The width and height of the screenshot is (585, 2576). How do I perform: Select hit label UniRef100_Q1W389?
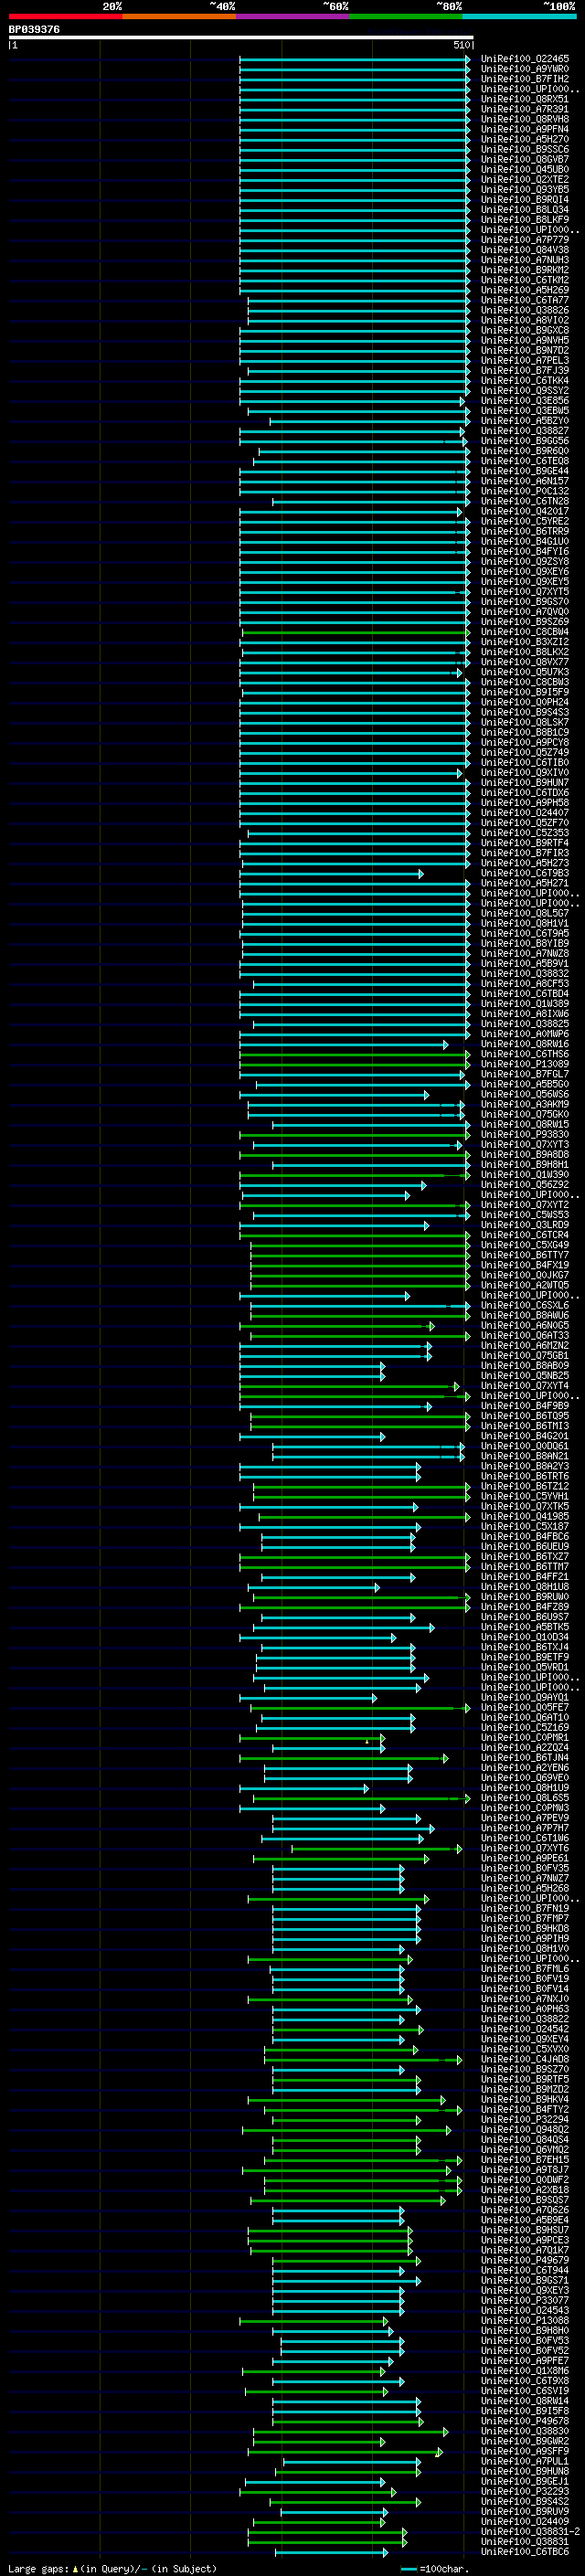tap(525, 1004)
